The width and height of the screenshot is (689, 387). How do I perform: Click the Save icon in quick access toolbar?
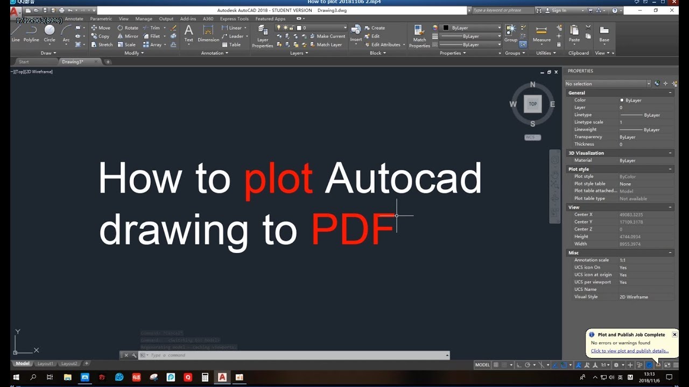(45, 10)
